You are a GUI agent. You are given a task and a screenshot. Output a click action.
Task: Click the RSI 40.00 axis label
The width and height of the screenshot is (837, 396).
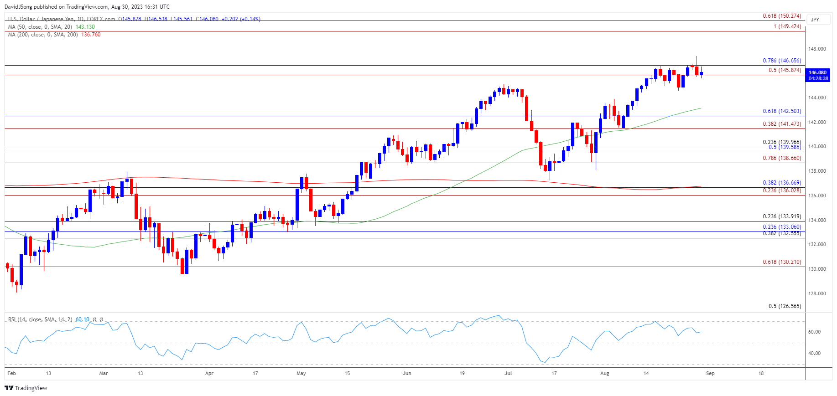tap(814, 353)
